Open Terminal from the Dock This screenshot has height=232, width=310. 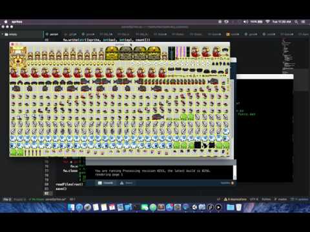tap(136, 207)
